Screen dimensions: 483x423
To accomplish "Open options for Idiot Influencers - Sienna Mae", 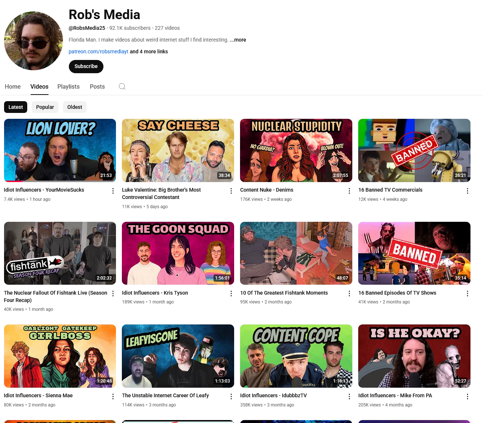I will coord(113,397).
